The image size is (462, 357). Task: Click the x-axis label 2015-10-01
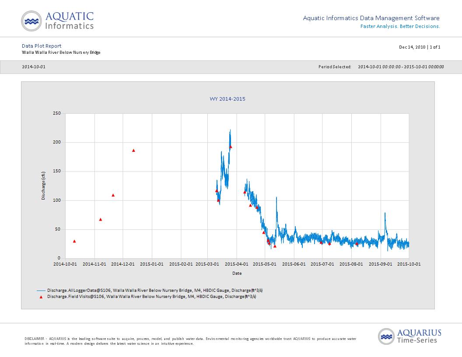point(409,264)
